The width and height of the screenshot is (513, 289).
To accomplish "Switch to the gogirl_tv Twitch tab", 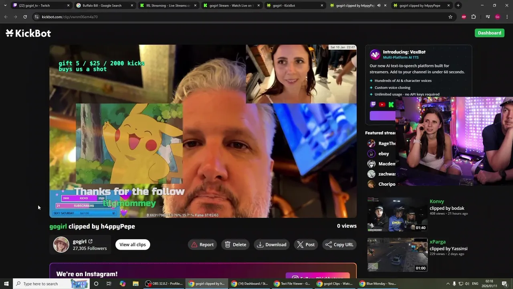I will pos(40,6).
